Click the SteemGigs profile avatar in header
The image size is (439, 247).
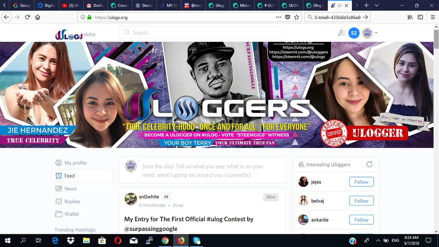[x=367, y=33]
